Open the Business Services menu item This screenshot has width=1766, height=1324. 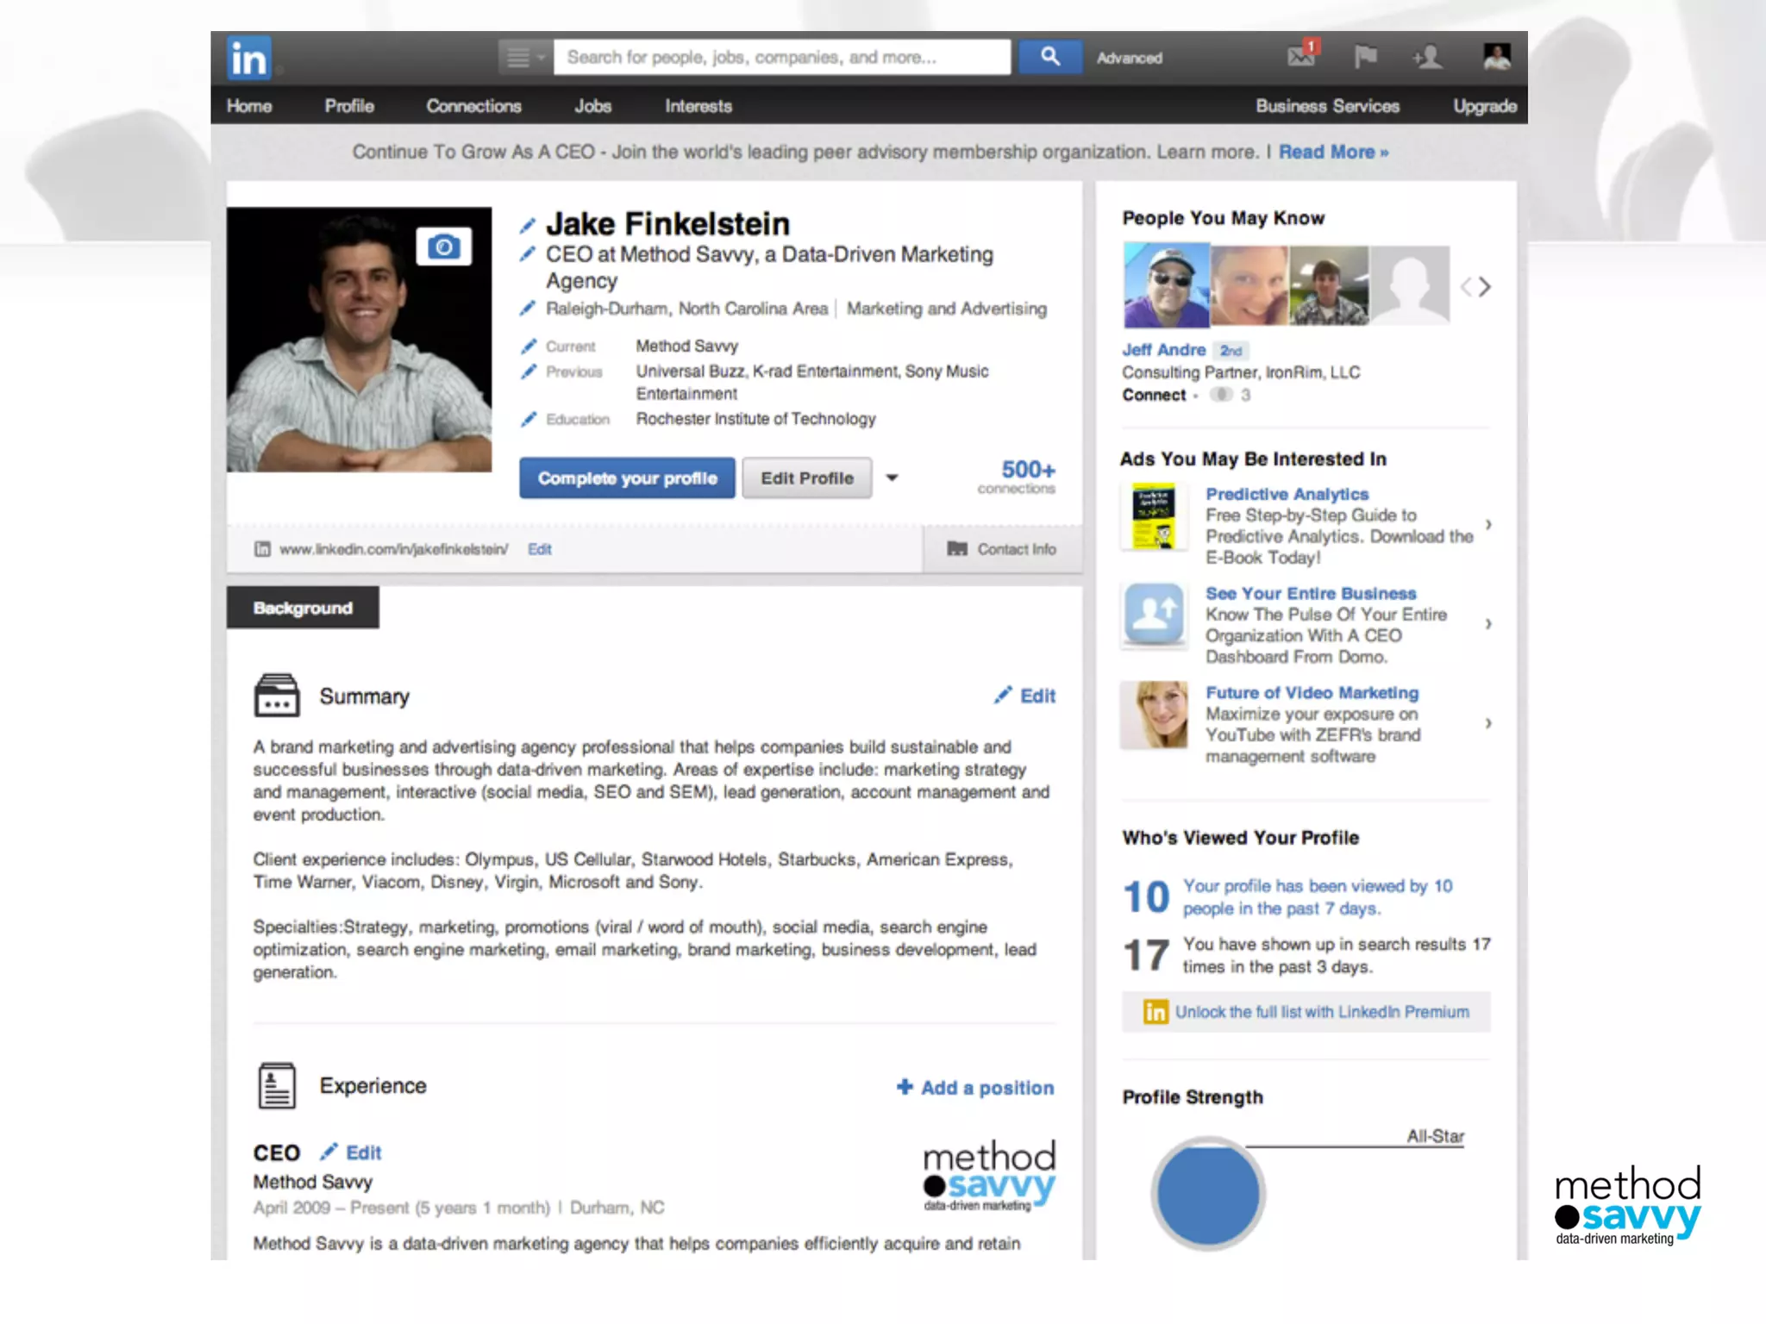coord(1328,106)
